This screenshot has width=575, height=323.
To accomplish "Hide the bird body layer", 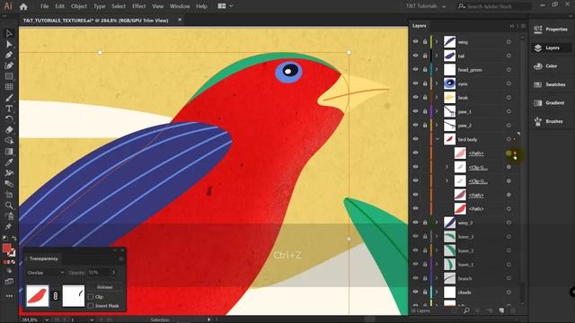I will 415,139.
